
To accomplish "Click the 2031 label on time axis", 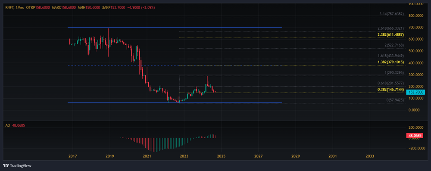I will (x=333, y=156).
